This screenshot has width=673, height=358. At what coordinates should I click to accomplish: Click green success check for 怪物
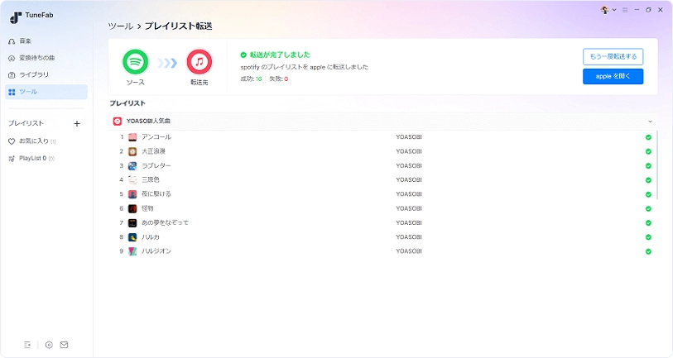coord(648,209)
